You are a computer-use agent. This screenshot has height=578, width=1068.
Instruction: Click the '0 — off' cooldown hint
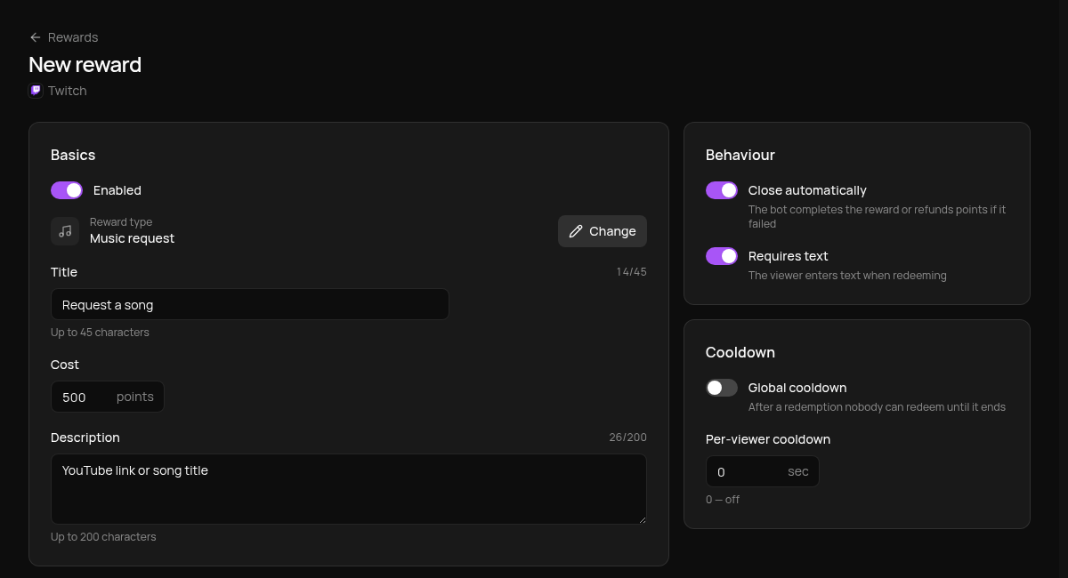tap(723, 500)
